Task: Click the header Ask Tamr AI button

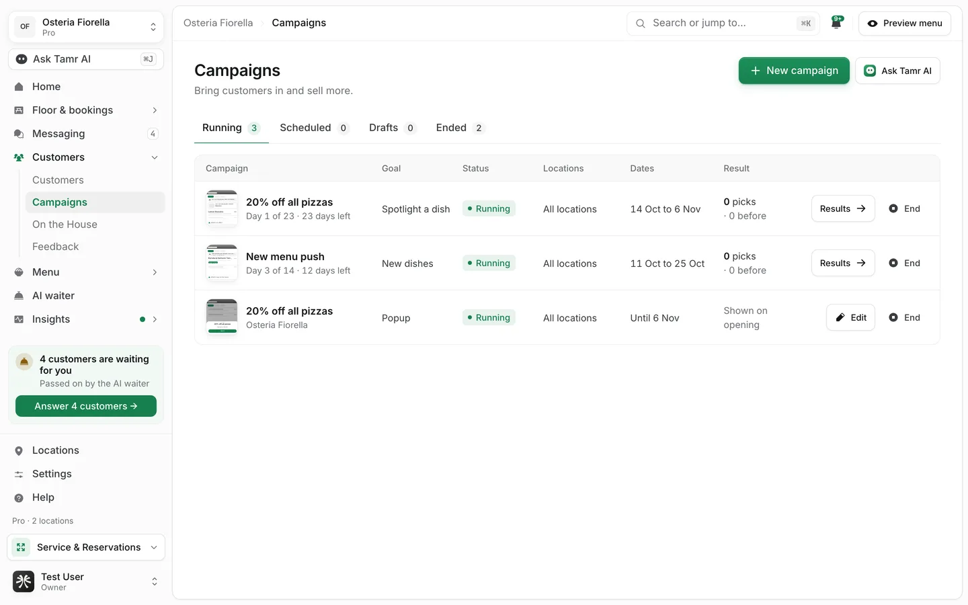Action: (x=897, y=71)
